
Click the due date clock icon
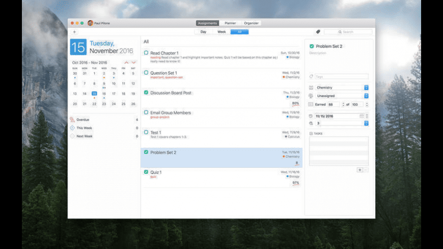click(311, 116)
